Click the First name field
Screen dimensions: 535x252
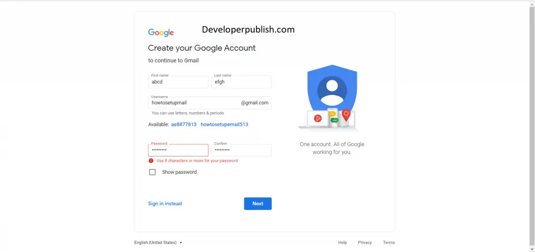[178, 82]
